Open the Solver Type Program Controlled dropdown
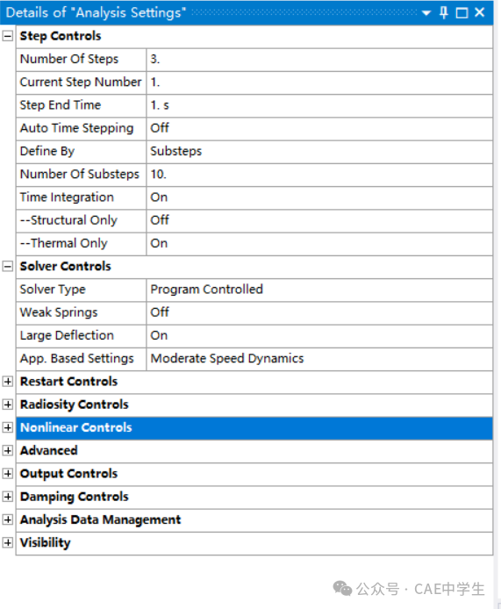The width and height of the screenshot is (501, 609). pos(319,290)
